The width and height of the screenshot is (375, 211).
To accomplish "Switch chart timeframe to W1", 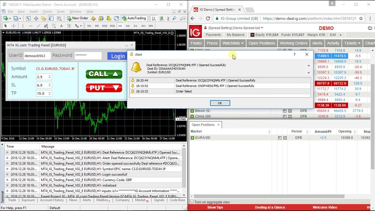I will (x=143, y=26).
